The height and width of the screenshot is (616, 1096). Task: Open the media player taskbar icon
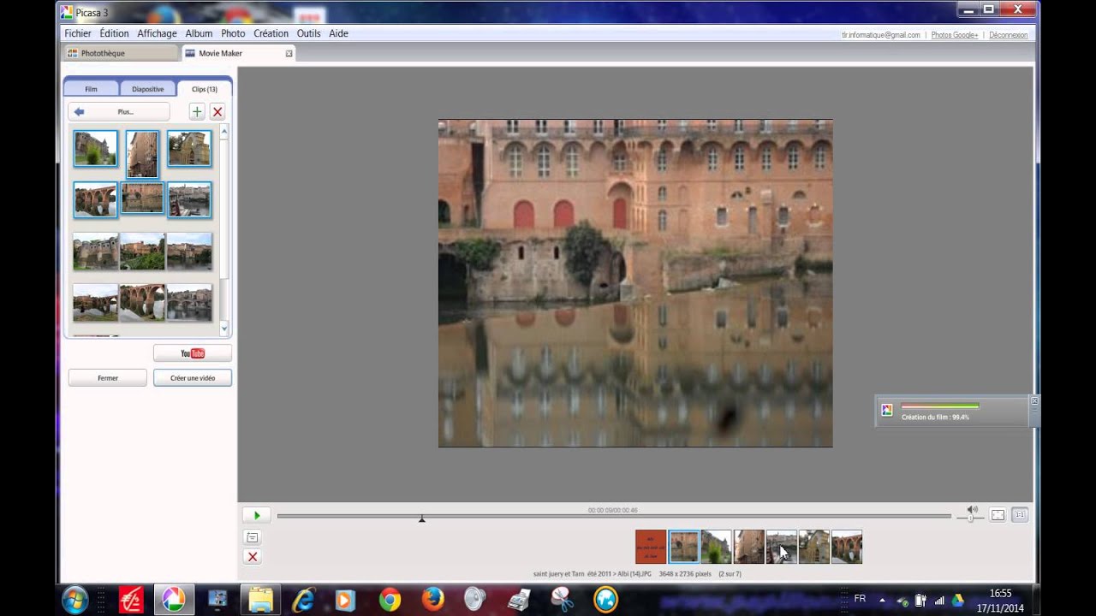346,600
